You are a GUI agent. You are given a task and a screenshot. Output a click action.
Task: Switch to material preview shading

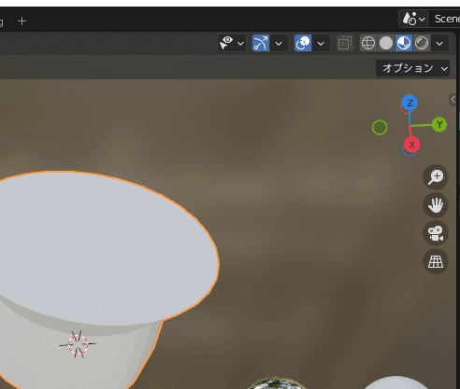click(x=404, y=43)
